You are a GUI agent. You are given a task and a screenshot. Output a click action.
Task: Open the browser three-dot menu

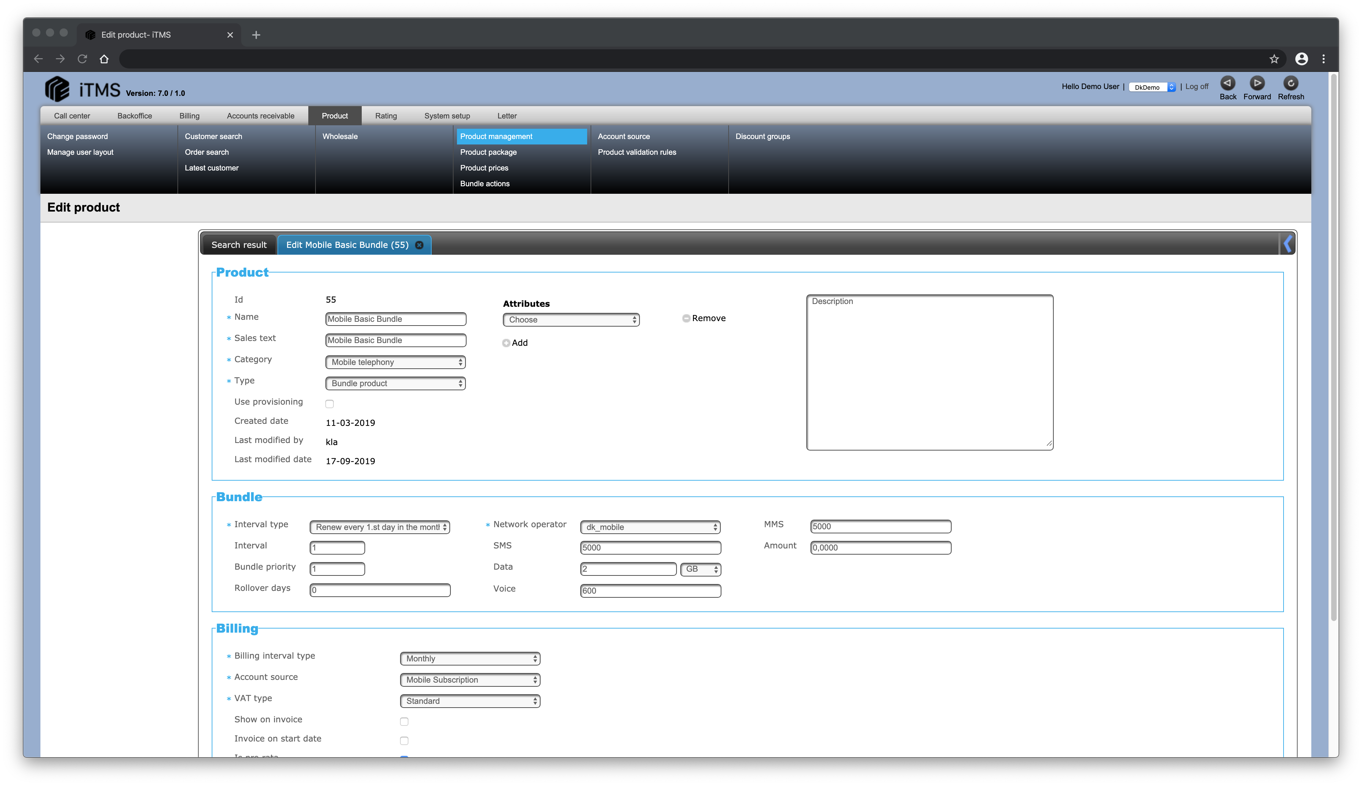point(1323,59)
